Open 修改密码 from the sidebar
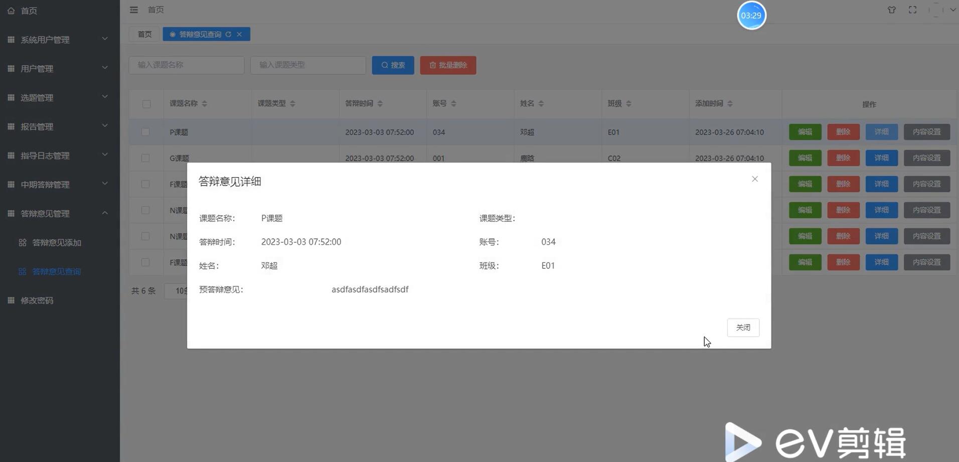This screenshot has width=959, height=462. click(x=37, y=300)
